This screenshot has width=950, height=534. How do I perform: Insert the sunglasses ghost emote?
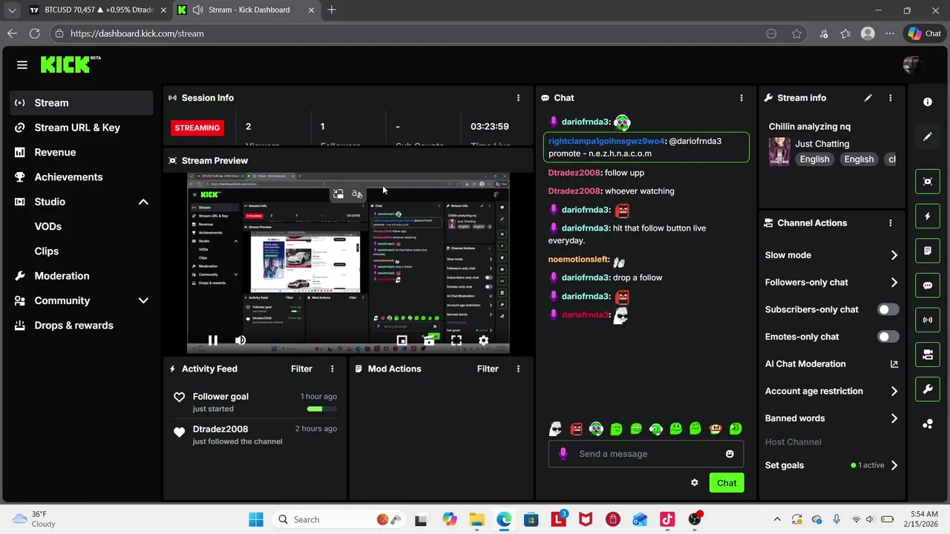(x=555, y=429)
